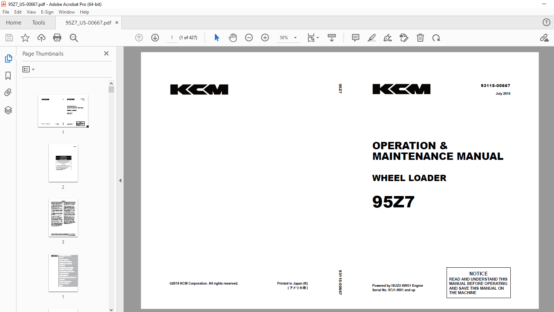Click the Printed in Japan text
554x312 pixels.
coord(293,283)
